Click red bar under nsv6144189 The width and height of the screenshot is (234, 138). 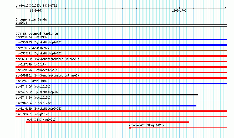tap(121, 111)
